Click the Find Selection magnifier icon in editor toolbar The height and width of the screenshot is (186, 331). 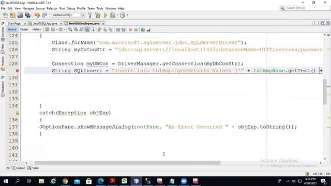point(70,30)
